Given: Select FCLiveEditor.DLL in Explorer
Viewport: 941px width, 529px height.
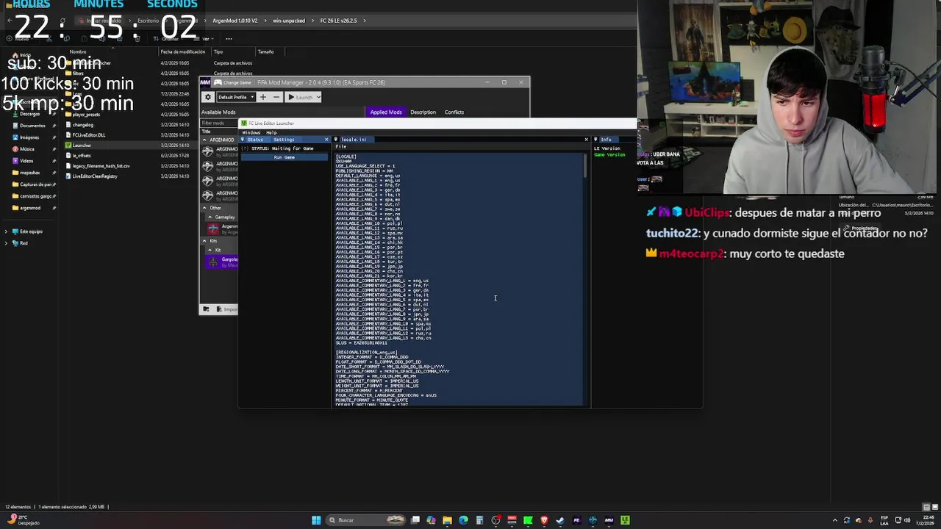Looking at the screenshot, I should point(88,135).
